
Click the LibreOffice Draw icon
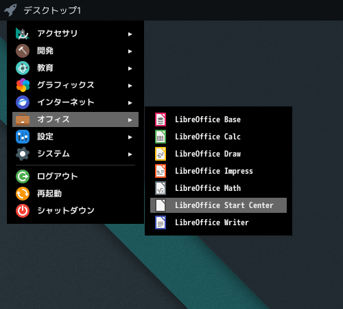(161, 154)
